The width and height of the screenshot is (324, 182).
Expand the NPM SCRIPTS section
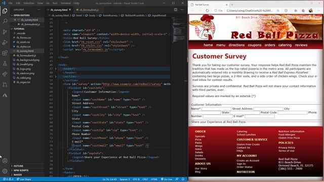tap(21, 170)
